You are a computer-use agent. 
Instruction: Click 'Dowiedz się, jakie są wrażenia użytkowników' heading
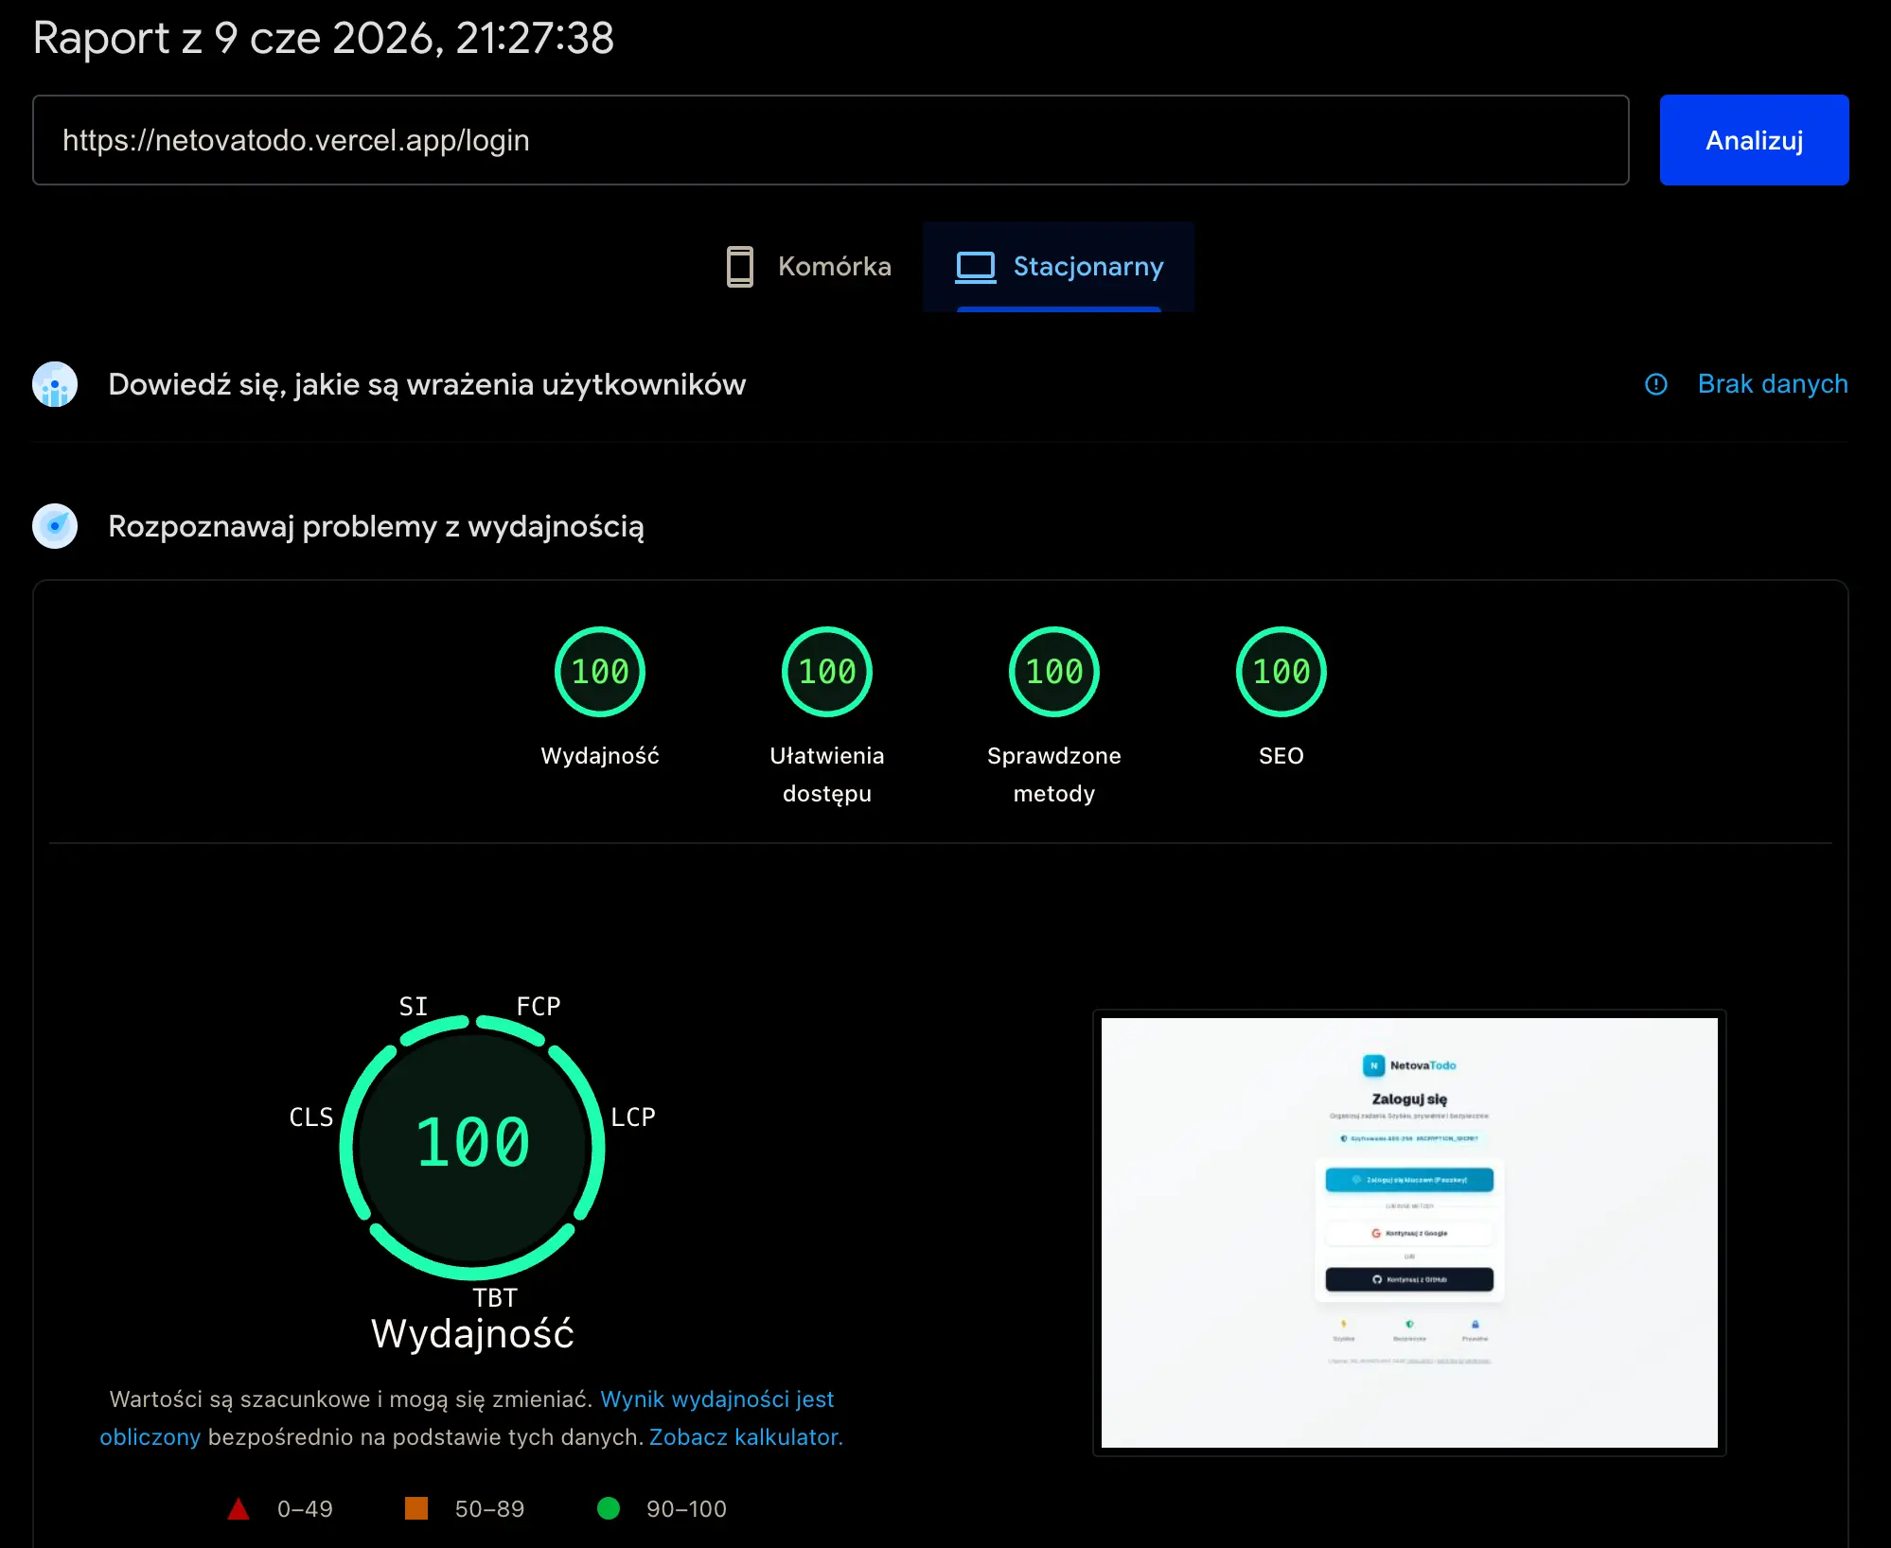pos(427,384)
